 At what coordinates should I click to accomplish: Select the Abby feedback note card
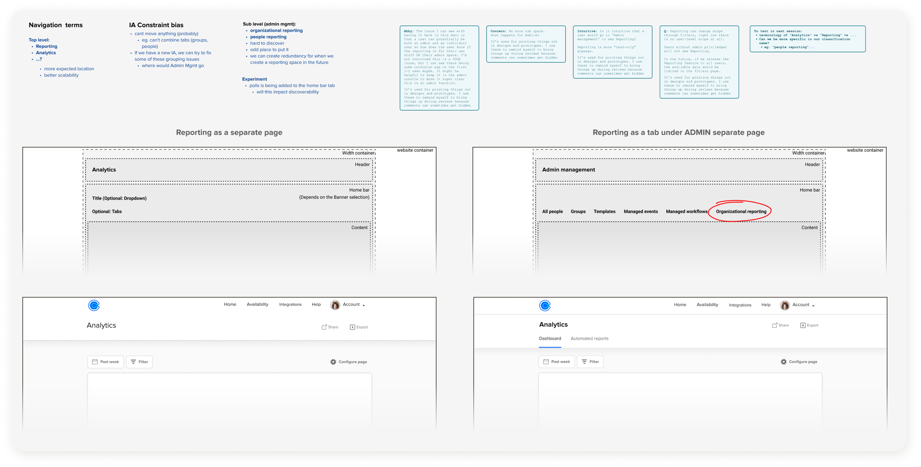(x=439, y=68)
